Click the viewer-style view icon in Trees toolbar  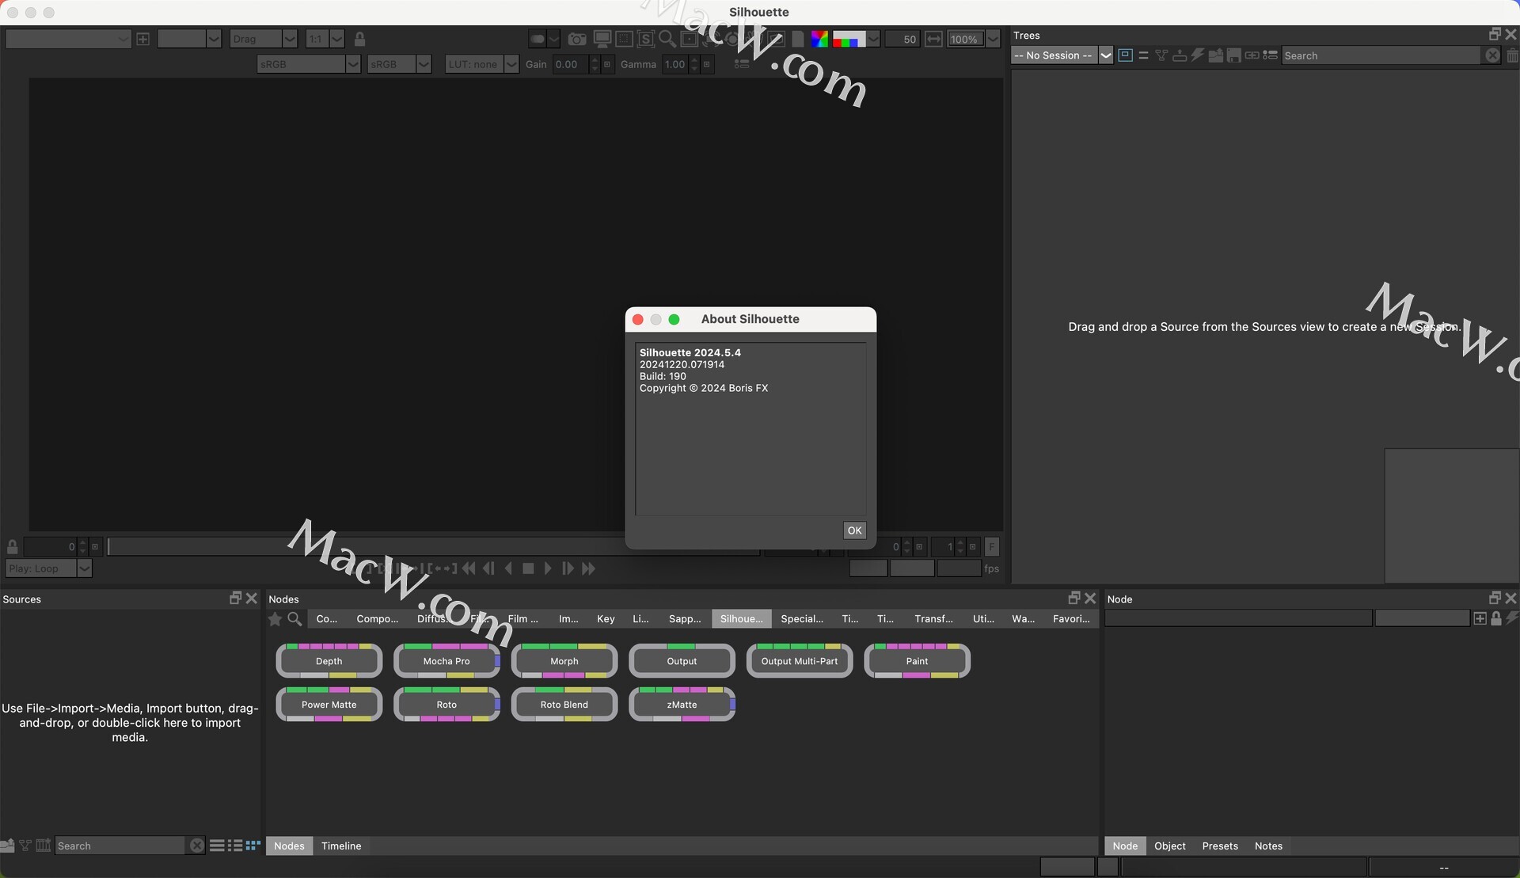1125,55
